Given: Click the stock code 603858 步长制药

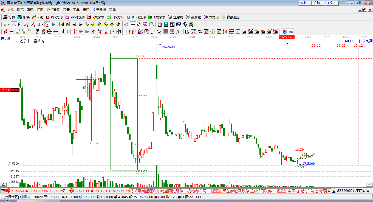Looking at the screenshot, I should click(x=359, y=41).
